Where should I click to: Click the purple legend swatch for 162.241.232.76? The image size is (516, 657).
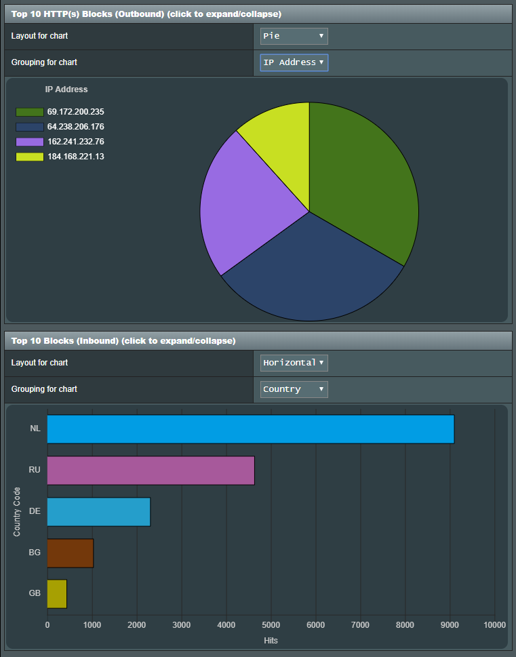point(30,142)
